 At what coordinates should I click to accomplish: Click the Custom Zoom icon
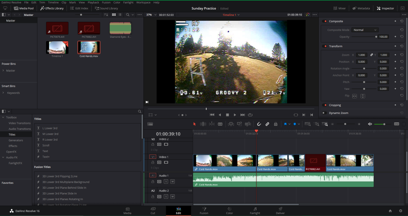(325, 124)
